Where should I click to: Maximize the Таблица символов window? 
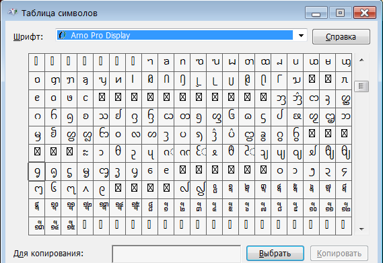click(x=340, y=13)
